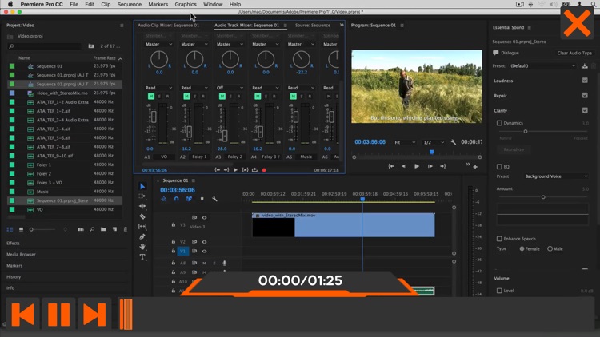Click Go to Out in Program monitor
600x337 pixels.
coord(442,166)
